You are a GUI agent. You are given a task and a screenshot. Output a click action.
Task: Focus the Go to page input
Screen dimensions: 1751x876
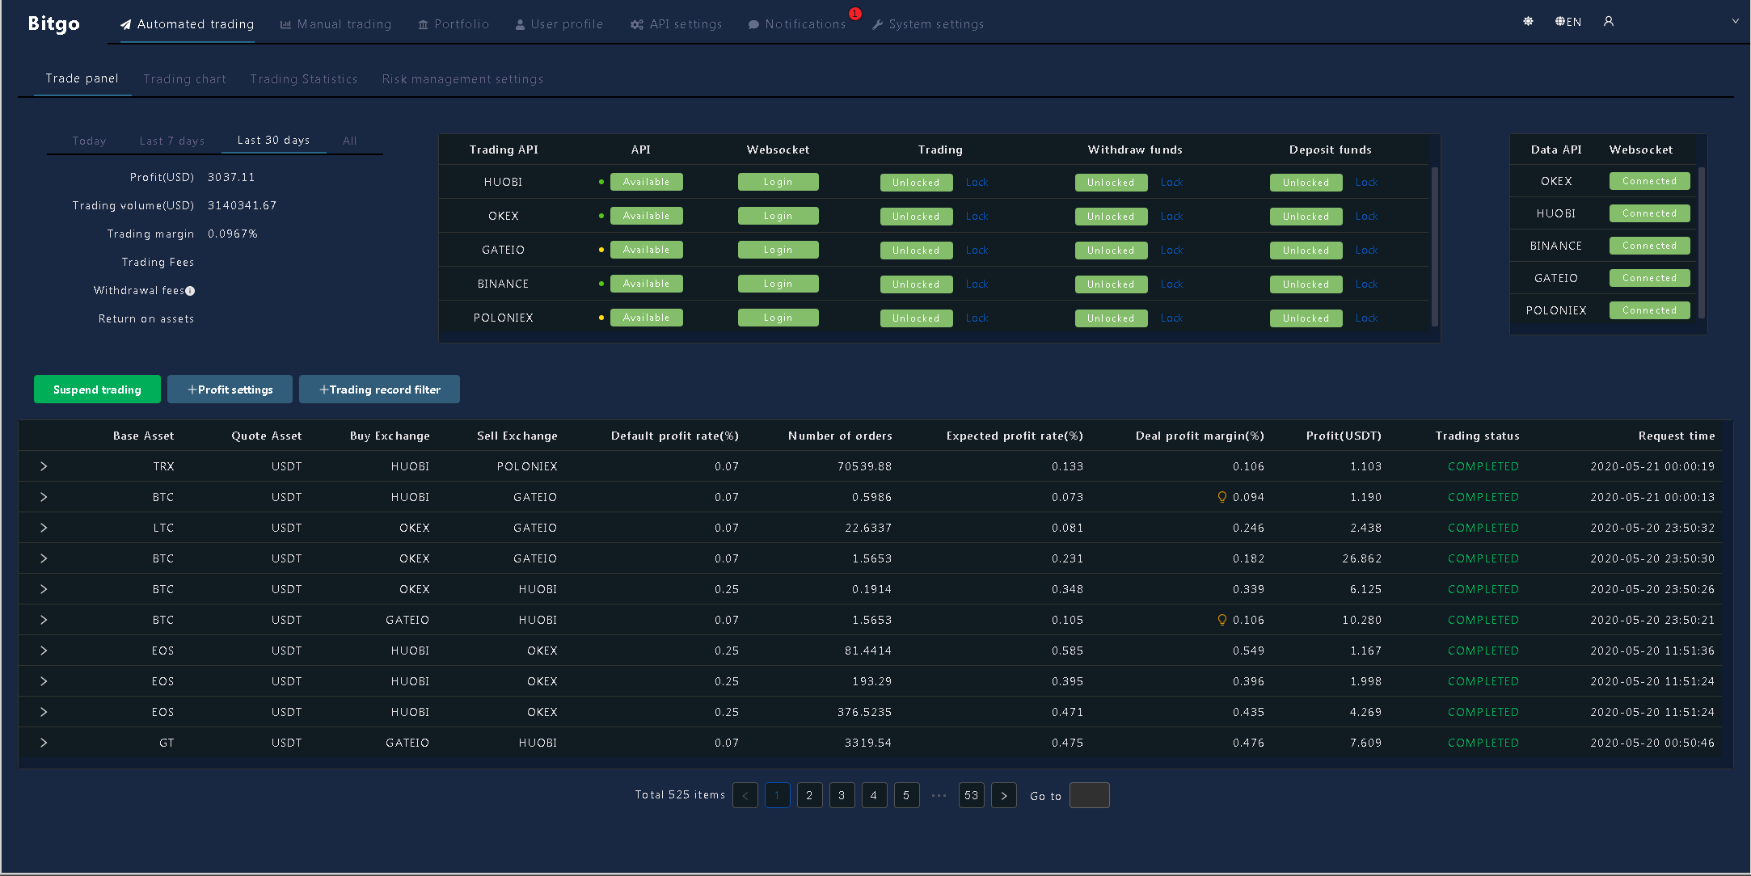pyautogui.click(x=1090, y=795)
